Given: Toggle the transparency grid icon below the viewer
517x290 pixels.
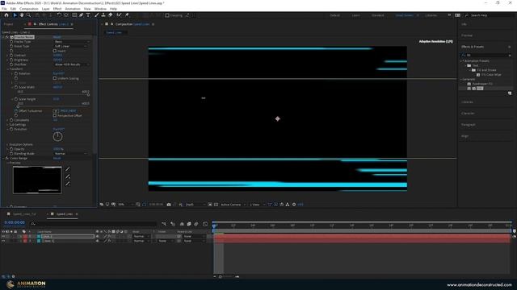Looking at the screenshot, I should 216,205.
